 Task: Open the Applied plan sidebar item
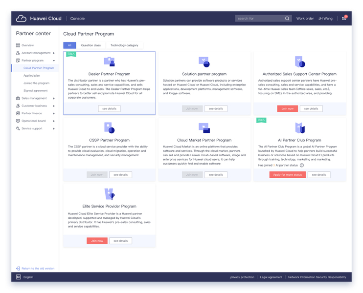point(31,76)
